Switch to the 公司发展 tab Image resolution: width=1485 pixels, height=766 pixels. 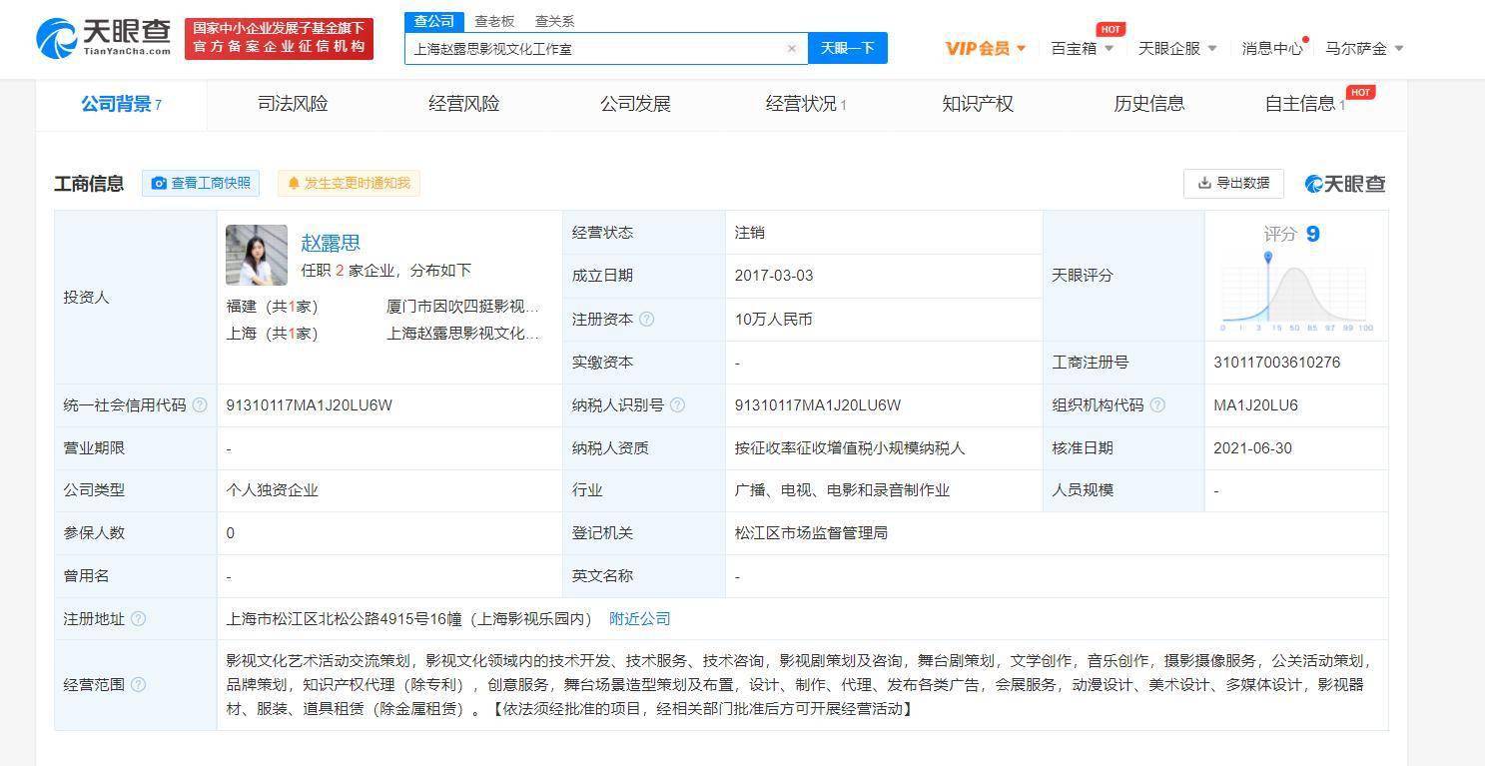(635, 104)
